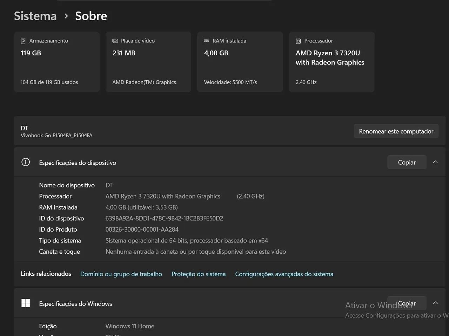Copy the Windows specifications
This screenshot has height=336, width=449.
click(407, 303)
